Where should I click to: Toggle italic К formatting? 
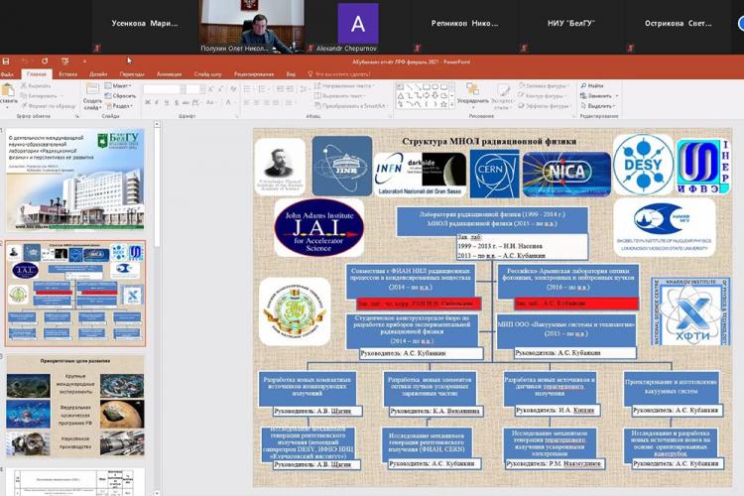click(157, 103)
